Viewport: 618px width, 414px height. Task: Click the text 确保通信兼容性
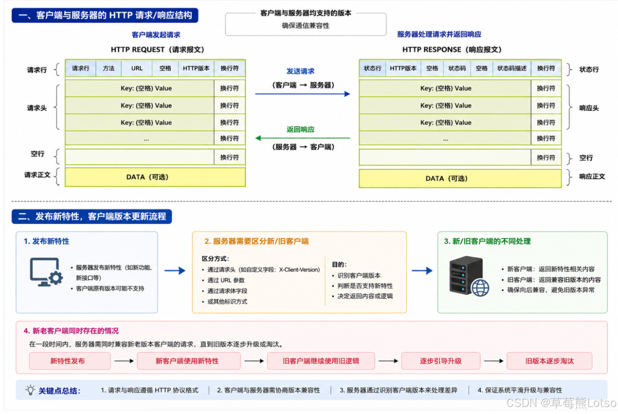pos(306,25)
